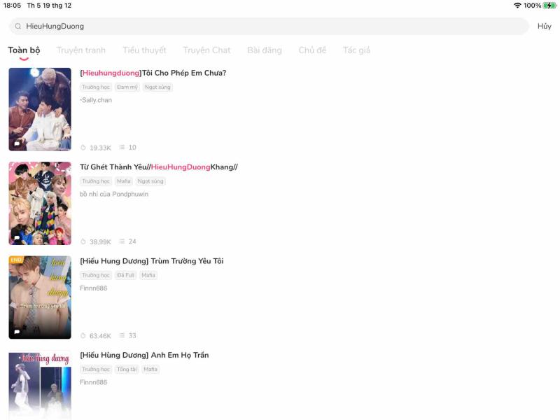Click view count 19.33K
560x420 pixels.
[x=100, y=148]
